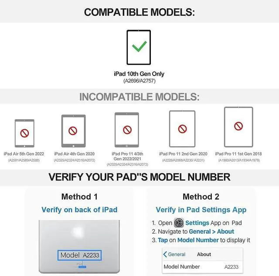Click the 'INCOMPATIBLE MODELS:' header

[139, 97]
